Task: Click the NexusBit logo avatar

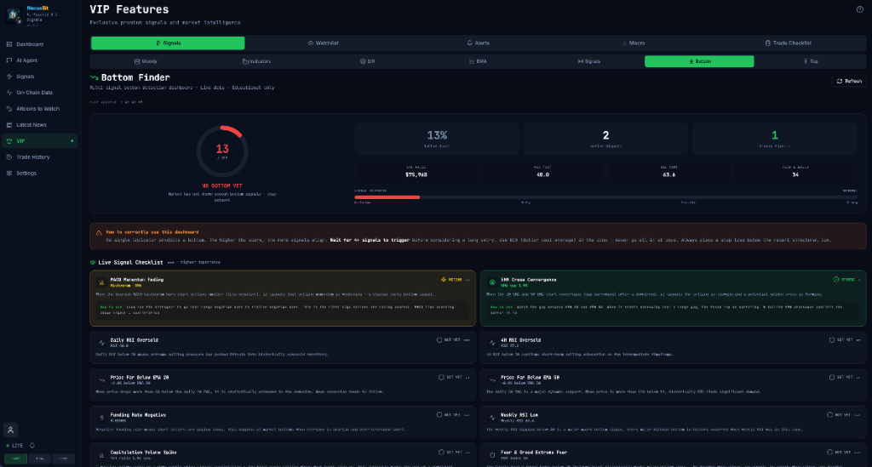Action: (x=14, y=15)
